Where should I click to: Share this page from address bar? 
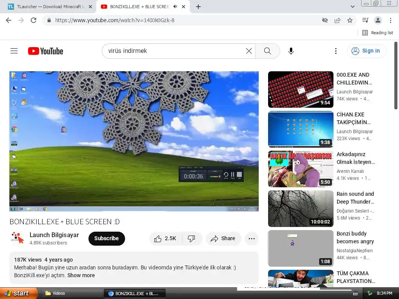(337, 20)
